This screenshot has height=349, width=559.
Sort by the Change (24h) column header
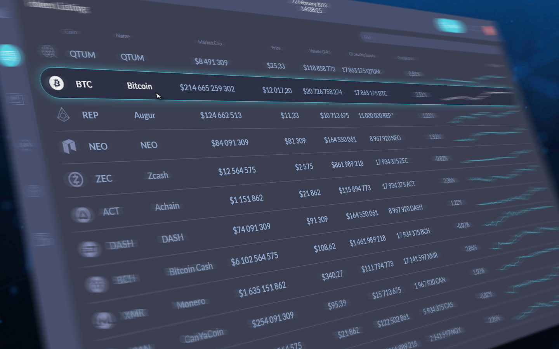(x=406, y=58)
